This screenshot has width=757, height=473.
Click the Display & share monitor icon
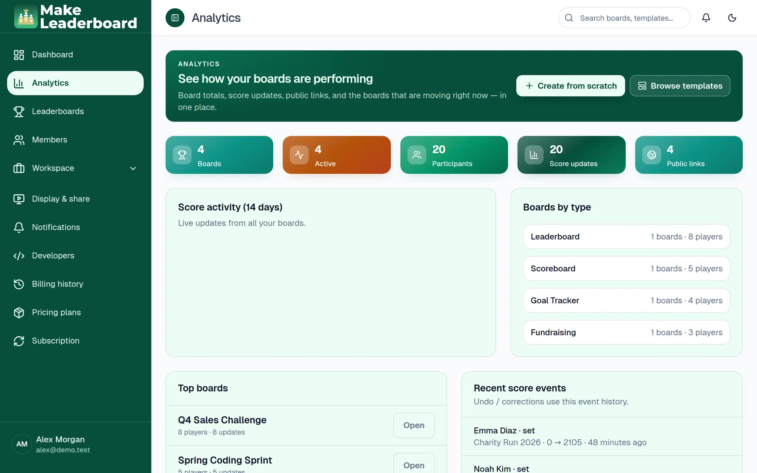click(19, 199)
